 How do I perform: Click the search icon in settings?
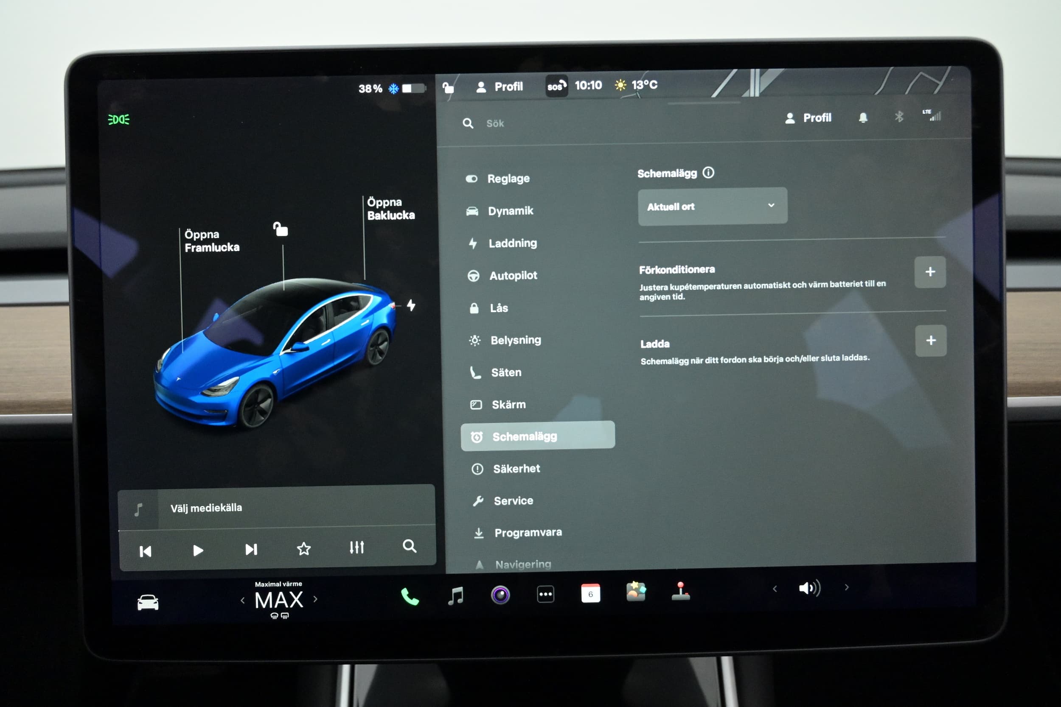[x=474, y=124]
